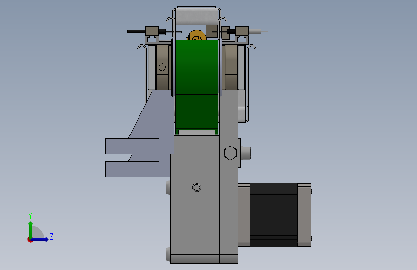Select the hex bolt head on the housing

pyautogui.click(x=230, y=153)
